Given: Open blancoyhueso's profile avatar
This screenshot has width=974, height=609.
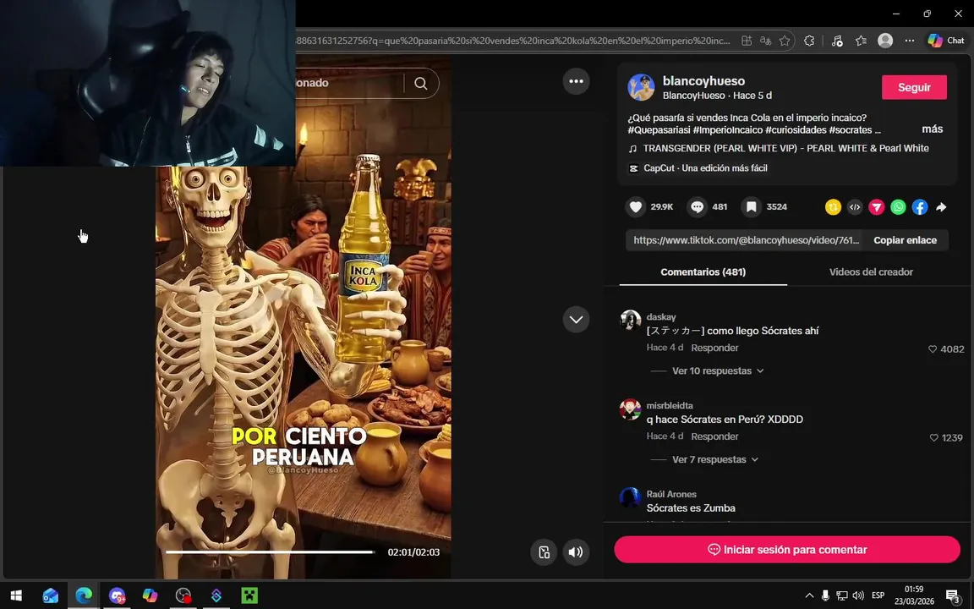Looking at the screenshot, I should [641, 88].
